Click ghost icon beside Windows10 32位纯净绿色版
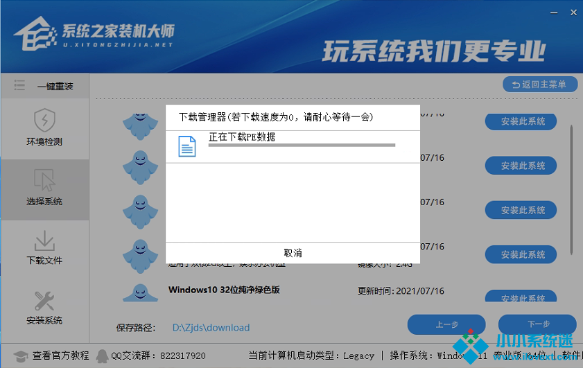This screenshot has height=368, width=583. pyautogui.click(x=140, y=292)
